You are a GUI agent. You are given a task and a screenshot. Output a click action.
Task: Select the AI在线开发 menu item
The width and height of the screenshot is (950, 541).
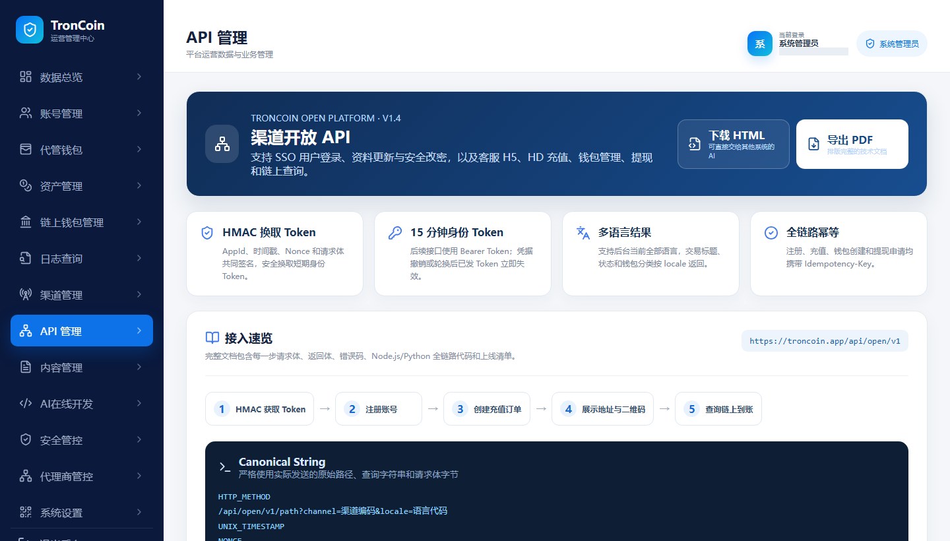coord(82,403)
